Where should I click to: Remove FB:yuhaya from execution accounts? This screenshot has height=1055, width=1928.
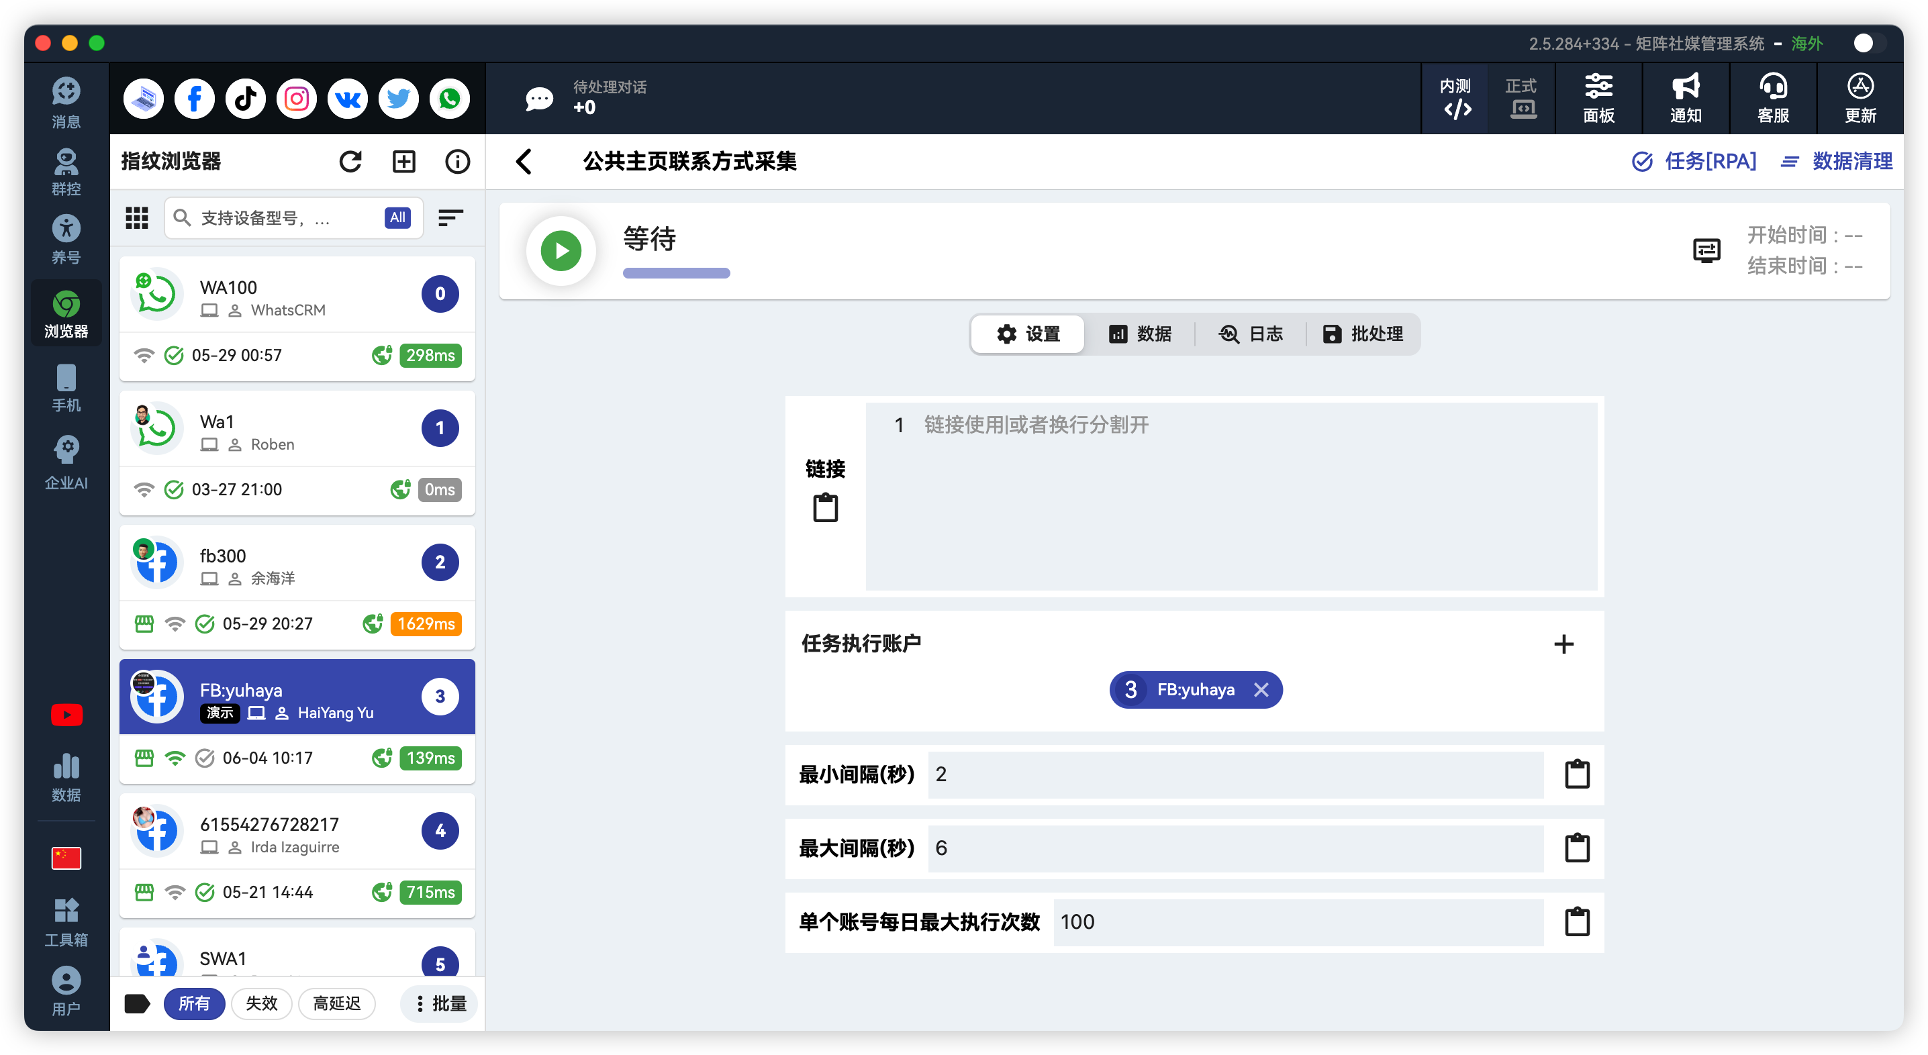click(x=1261, y=690)
